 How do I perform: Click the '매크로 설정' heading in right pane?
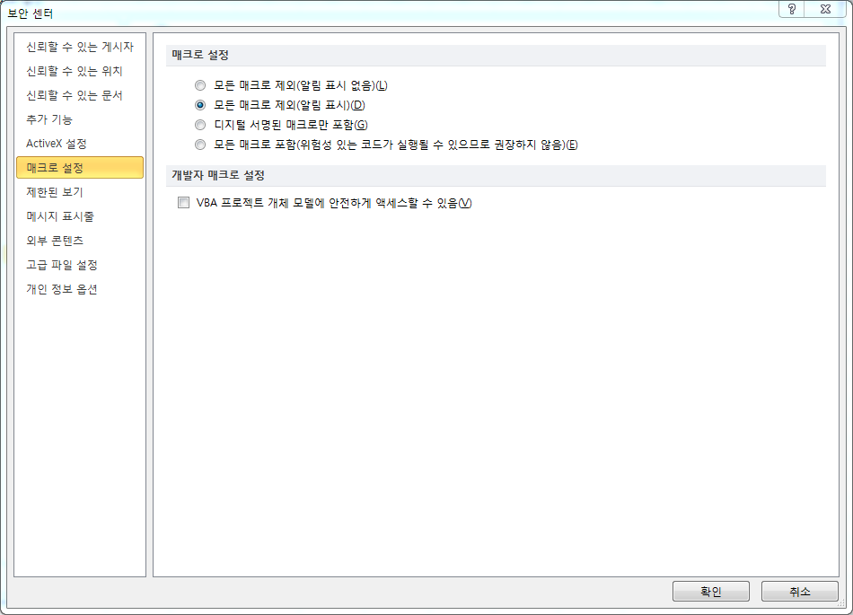200,55
